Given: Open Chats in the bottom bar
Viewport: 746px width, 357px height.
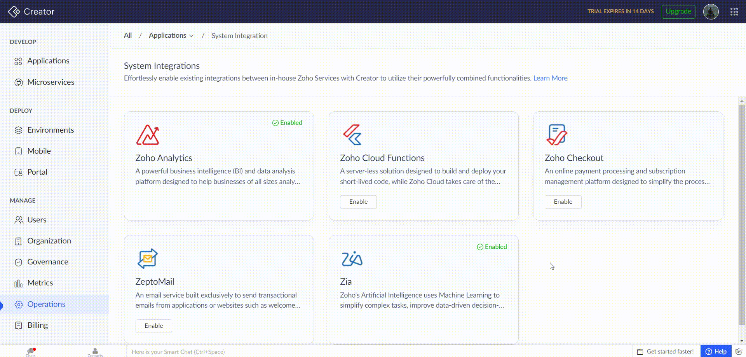Looking at the screenshot, I should point(31,352).
